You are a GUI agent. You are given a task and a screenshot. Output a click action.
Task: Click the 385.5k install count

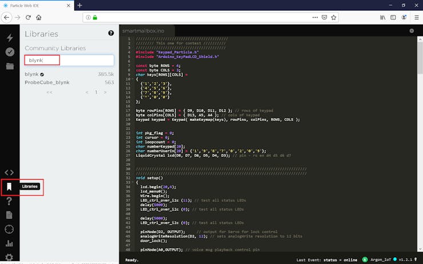click(x=106, y=74)
